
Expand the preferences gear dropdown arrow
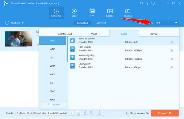103,113
